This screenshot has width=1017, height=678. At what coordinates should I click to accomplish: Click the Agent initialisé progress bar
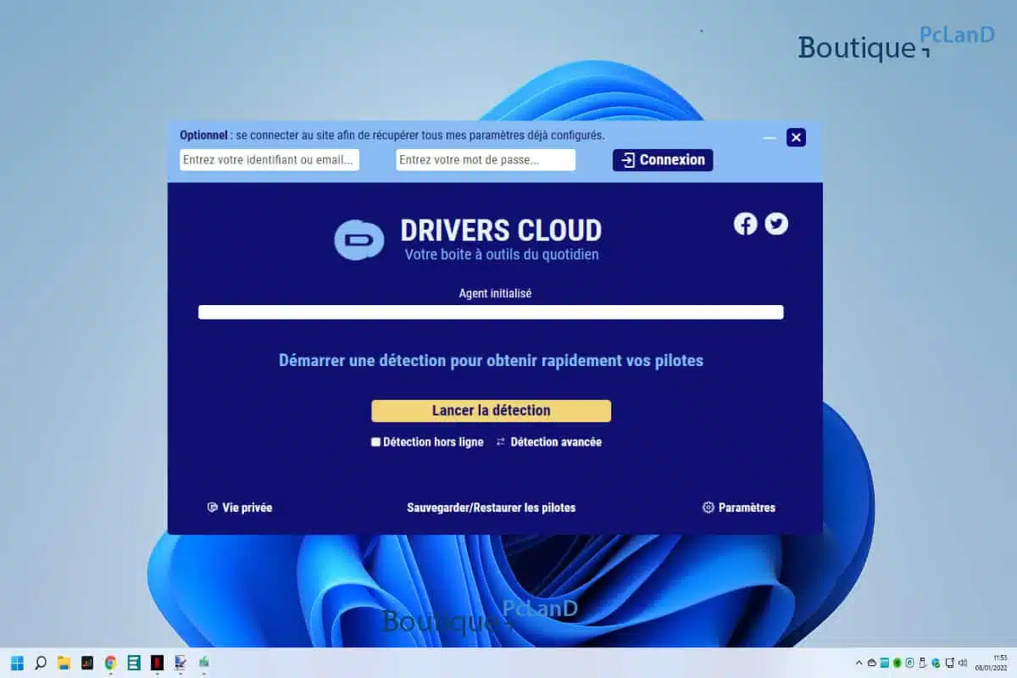point(491,312)
